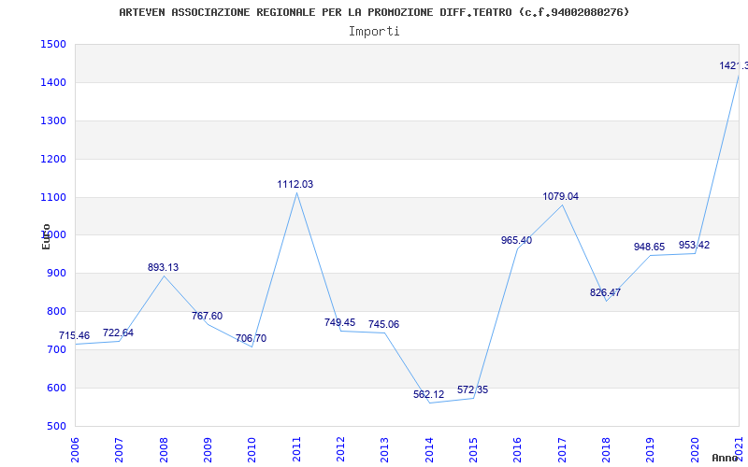Click the 1300 y-axis tick label

point(53,120)
